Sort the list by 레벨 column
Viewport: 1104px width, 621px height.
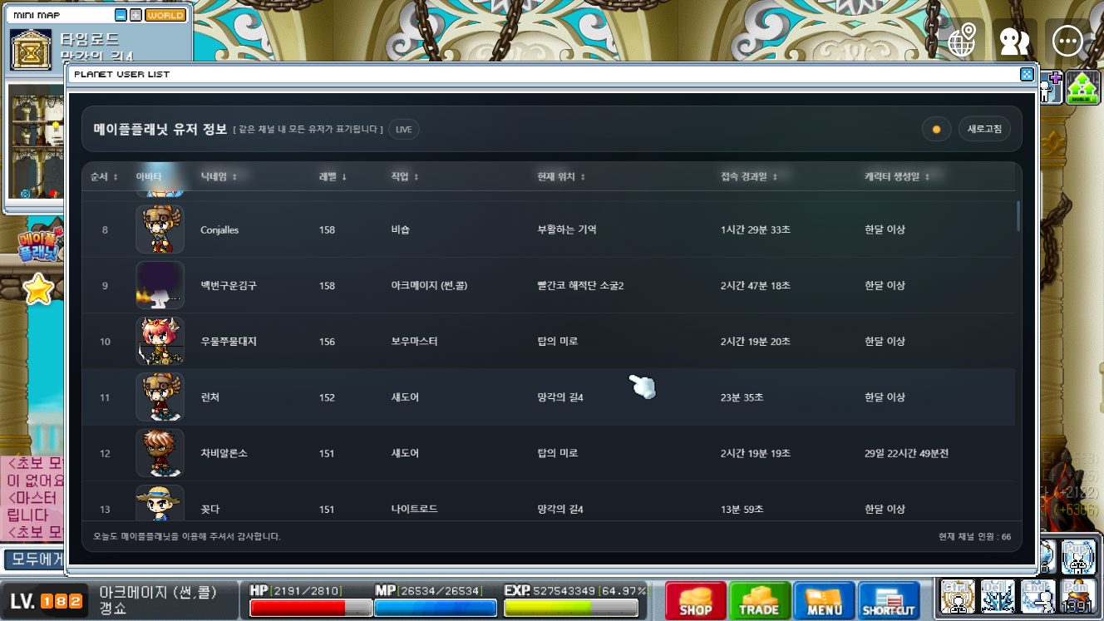click(333, 177)
